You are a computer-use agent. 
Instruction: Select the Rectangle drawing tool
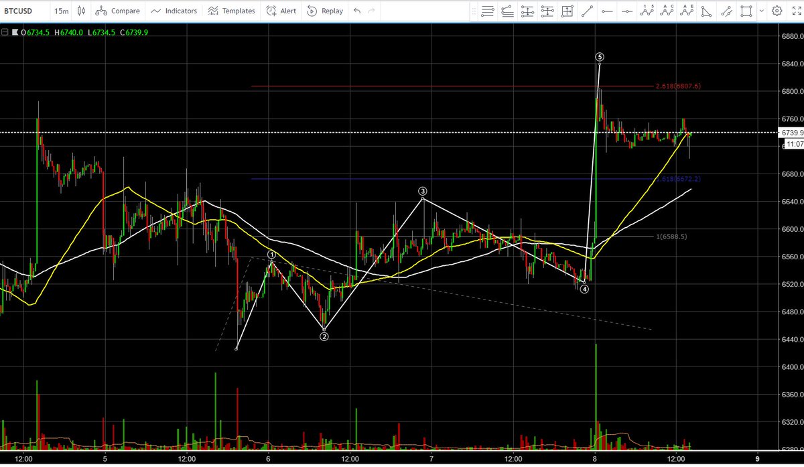tap(746, 11)
